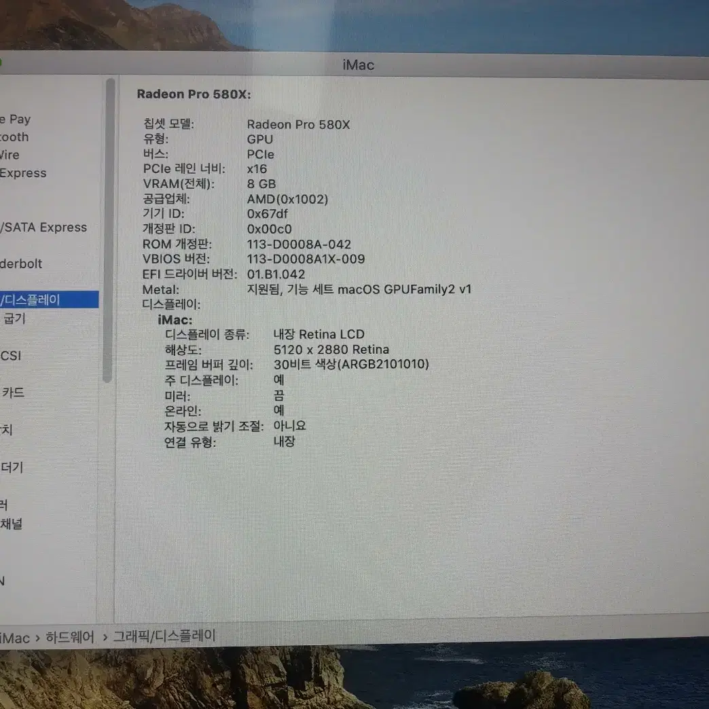Click the EFI driver value '01.B1.042'
709x709 pixels.
(276, 274)
